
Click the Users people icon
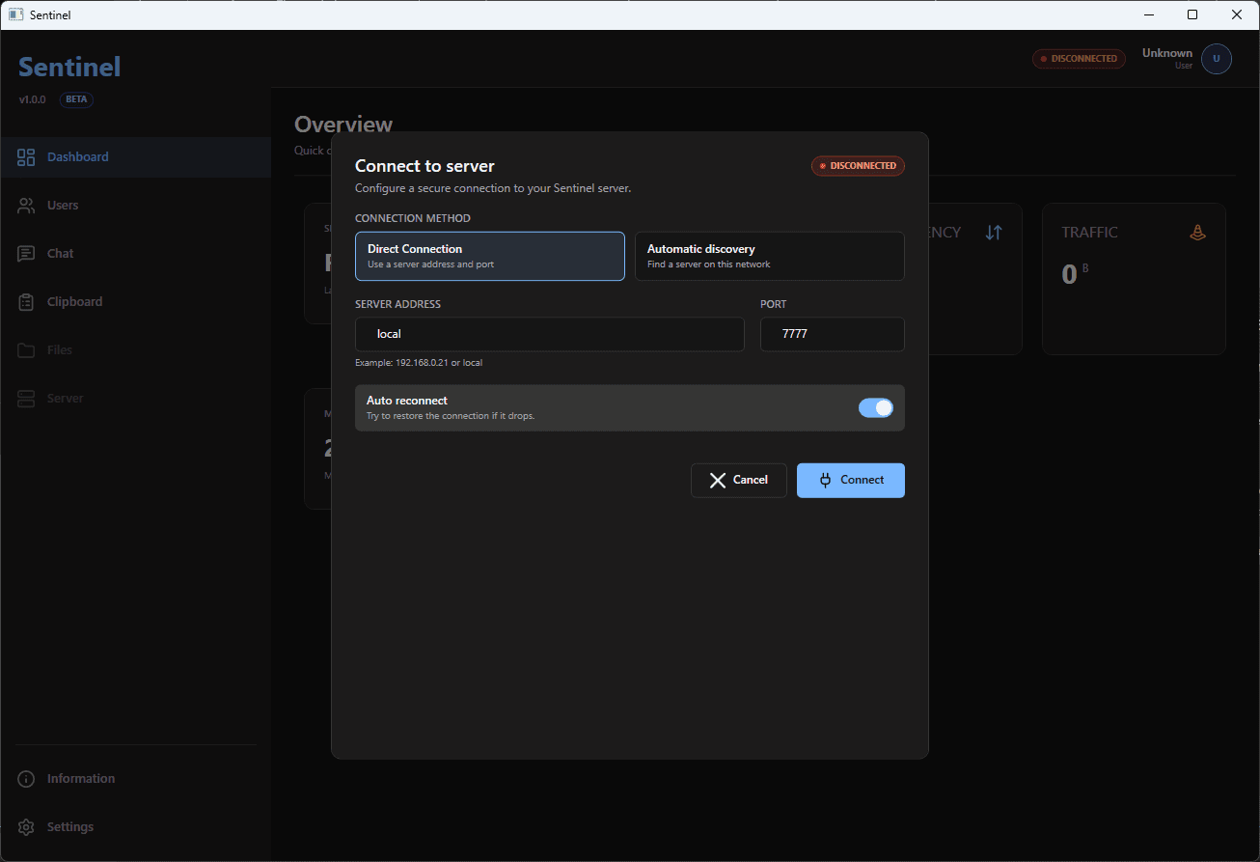pyautogui.click(x=26, y=206)
